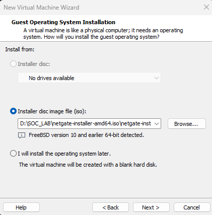This screenshot has height=215, width=212.
Task: Expand the ISO file path dropdown arrow
Action: [x=157, y=124]
